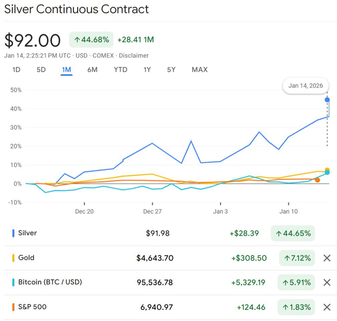Screen dimensions: 337x321
Task: Click the Silver row label
Action: pos(27,233)
